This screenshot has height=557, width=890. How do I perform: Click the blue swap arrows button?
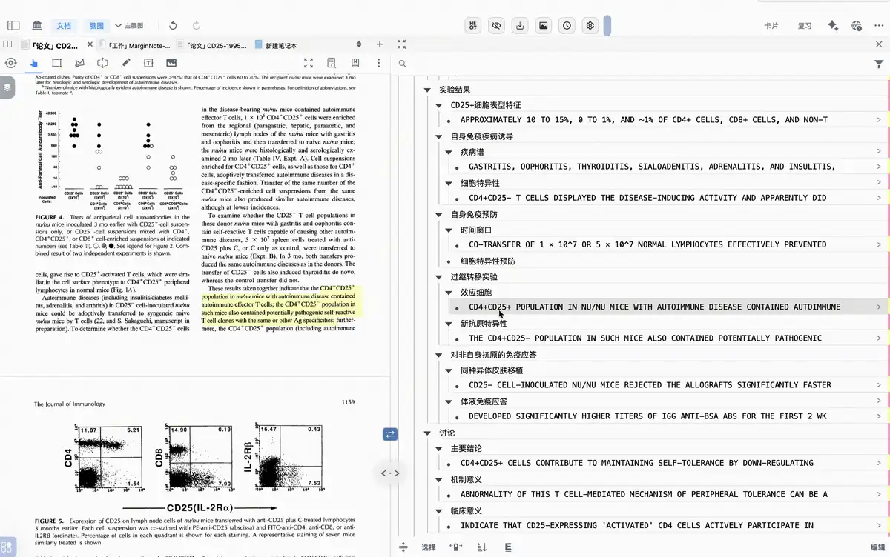pyautogui.click(x=390, y=435)
